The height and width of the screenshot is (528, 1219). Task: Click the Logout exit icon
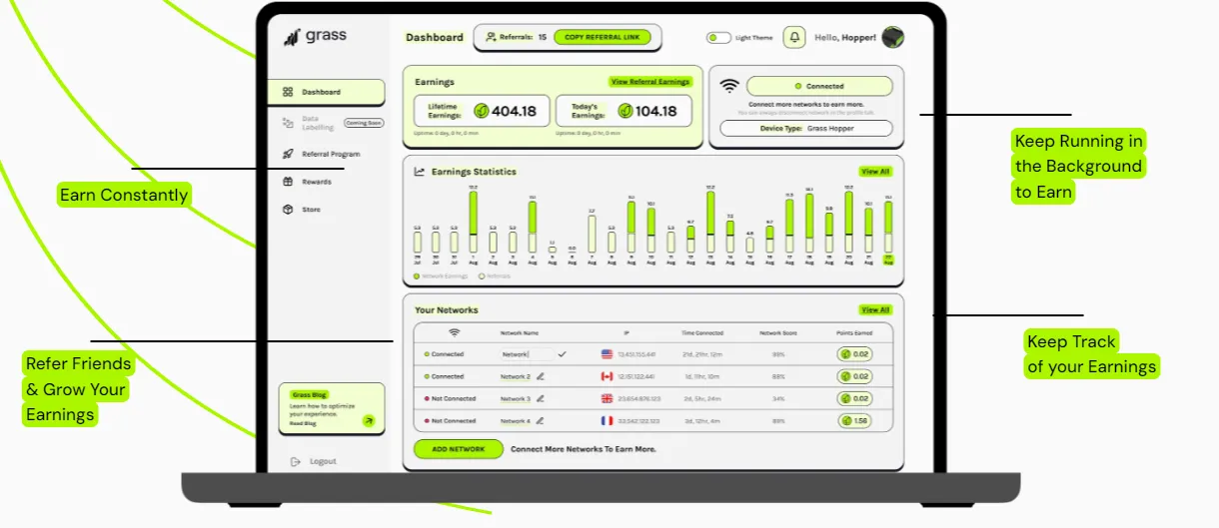point(295,461)
